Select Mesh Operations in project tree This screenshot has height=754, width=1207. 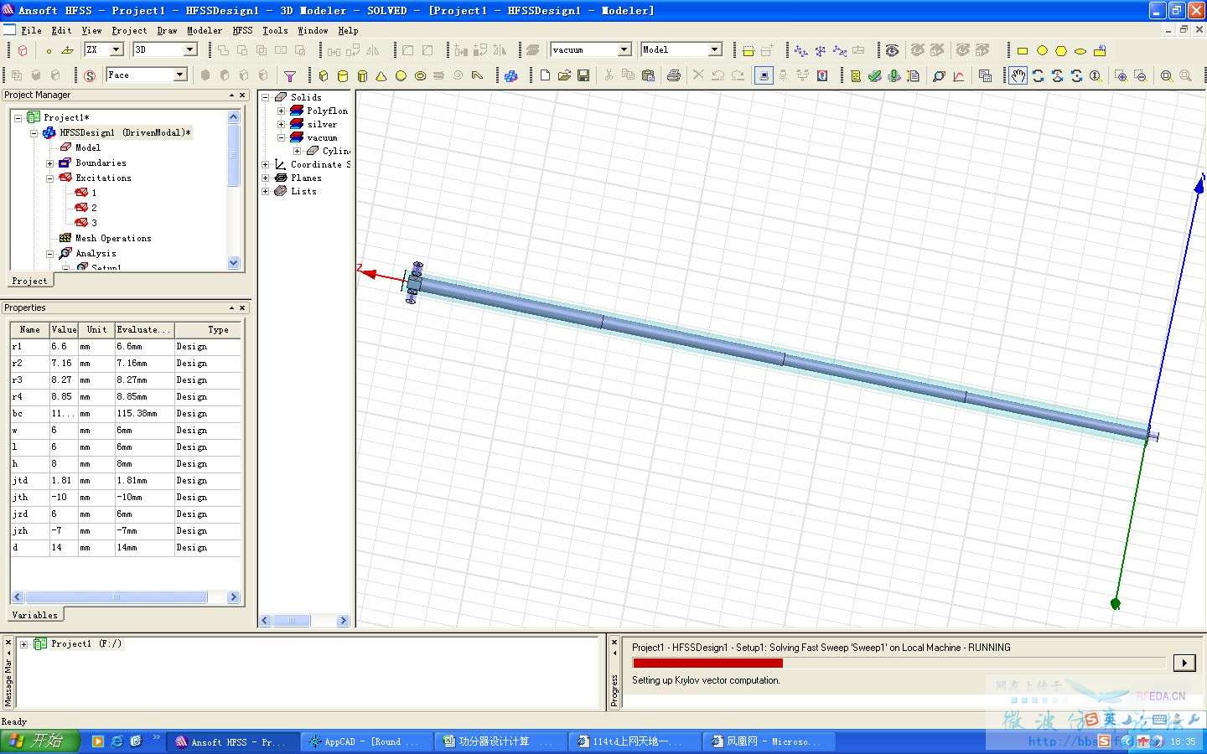pyautogui.click(x=113, y=238)
